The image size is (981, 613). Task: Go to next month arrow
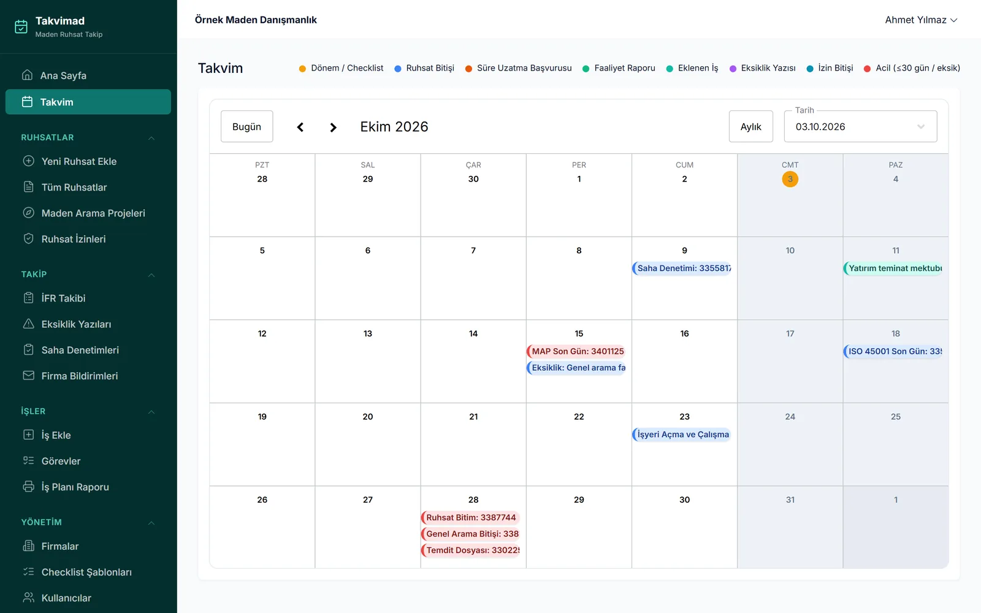pos(333,127)
